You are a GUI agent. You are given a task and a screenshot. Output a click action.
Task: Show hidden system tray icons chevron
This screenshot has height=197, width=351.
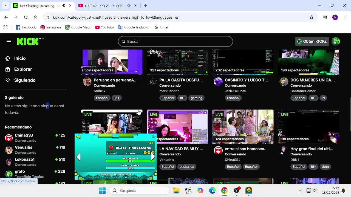pos(300,190)
